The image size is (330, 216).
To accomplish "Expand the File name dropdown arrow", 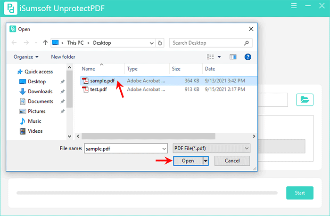I will tap(164, 149).
